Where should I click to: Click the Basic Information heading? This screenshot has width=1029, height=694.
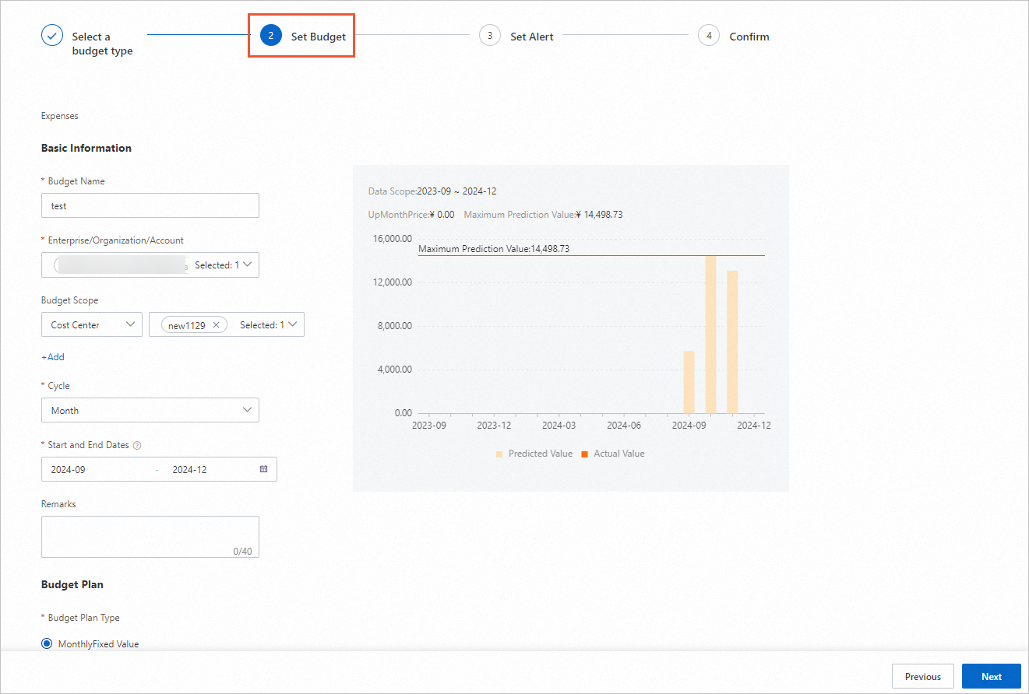click(x=86, y=148)
